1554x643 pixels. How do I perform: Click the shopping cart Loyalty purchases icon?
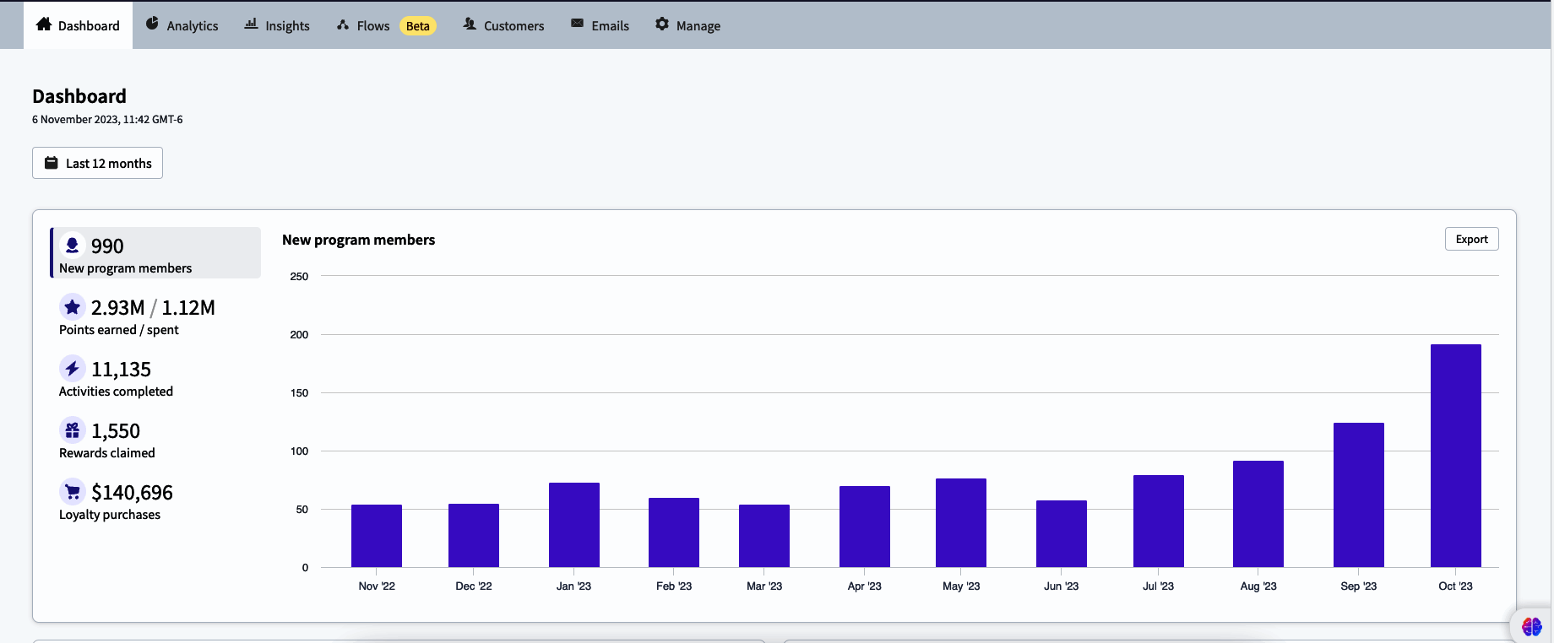[73, 492]
